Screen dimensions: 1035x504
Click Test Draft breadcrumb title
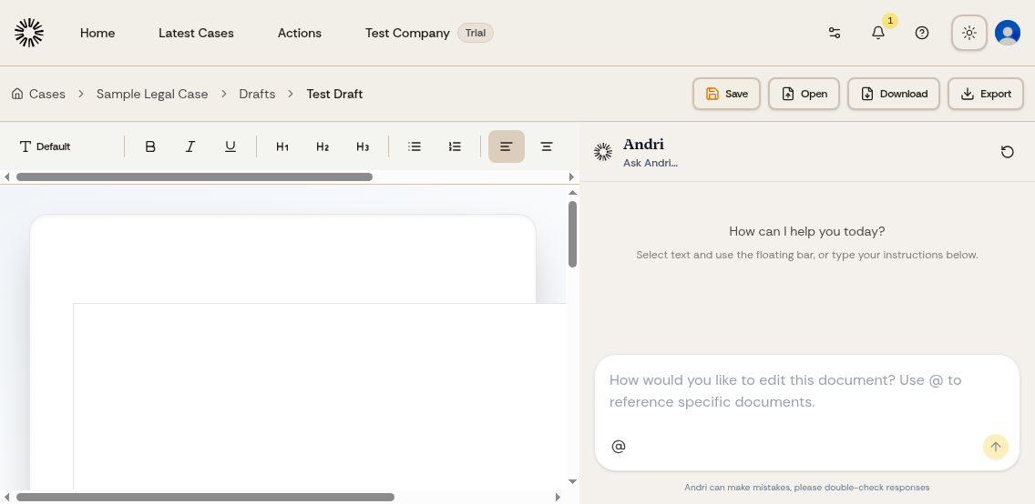coord(334,95)
